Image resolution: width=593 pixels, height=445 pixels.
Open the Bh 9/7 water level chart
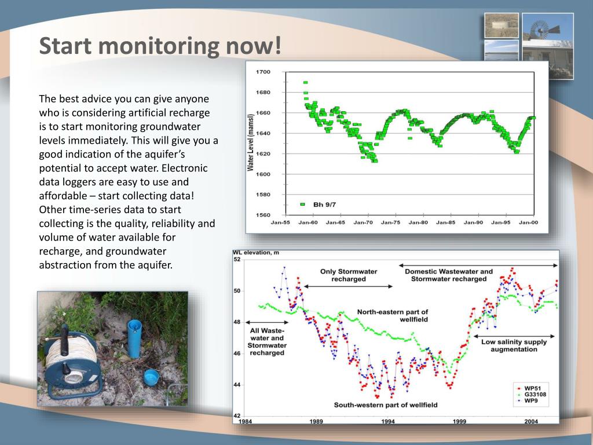pyautogui.click(x=397, y=147)
